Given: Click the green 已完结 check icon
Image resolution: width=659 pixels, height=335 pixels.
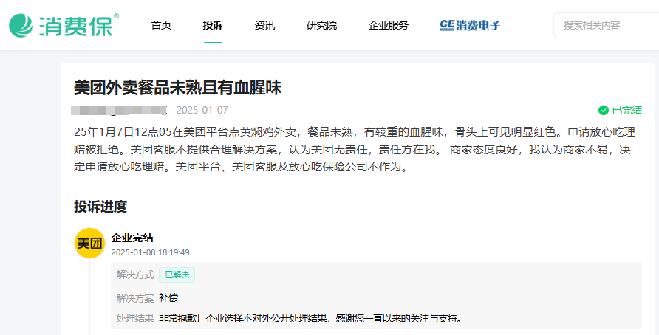Looking at the screenshot, I should [604, 111].
